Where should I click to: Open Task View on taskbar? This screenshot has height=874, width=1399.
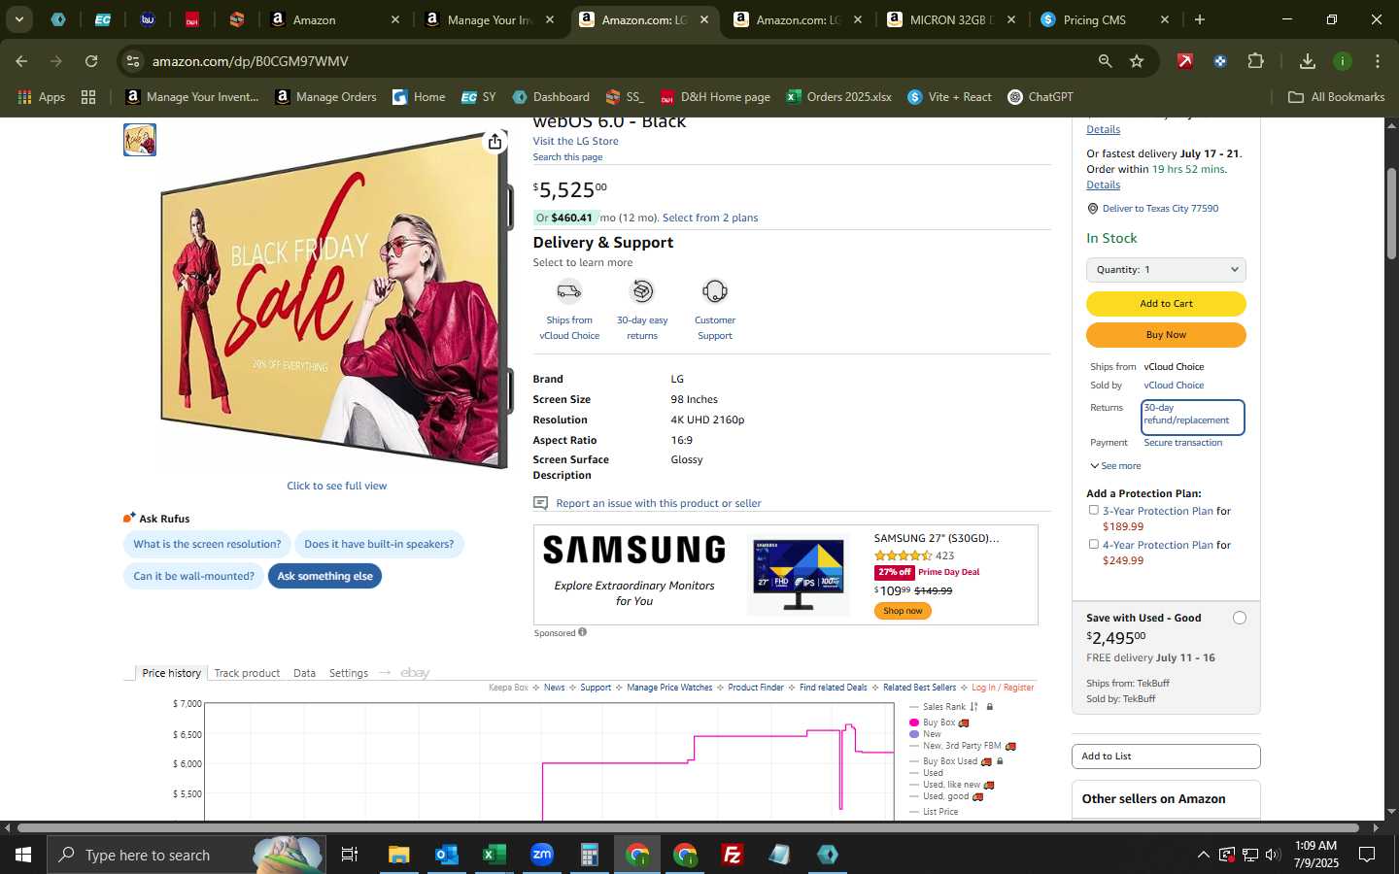[350, 855]
